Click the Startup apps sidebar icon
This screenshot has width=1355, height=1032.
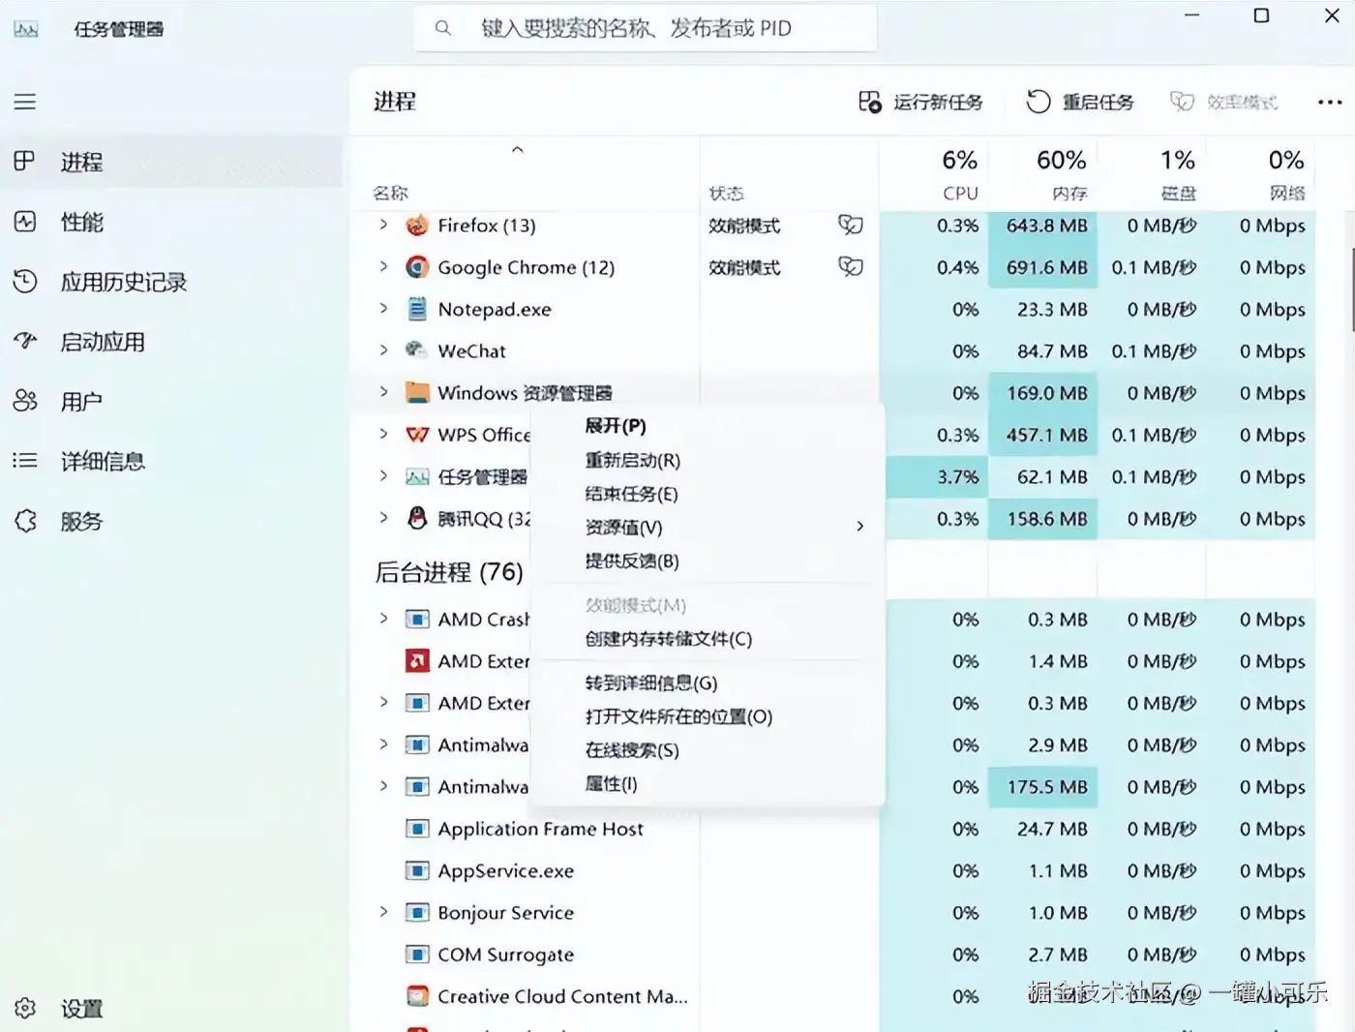click(x=25, y=342)
